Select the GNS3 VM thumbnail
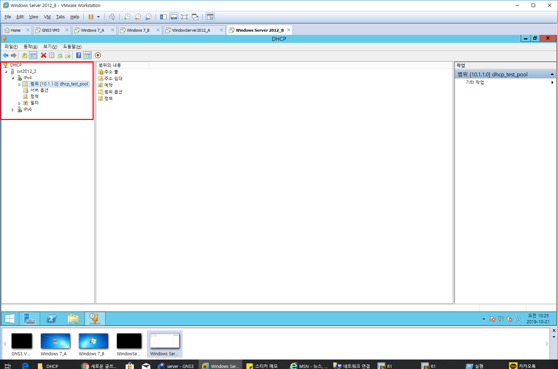 click(x=21, y=344)
